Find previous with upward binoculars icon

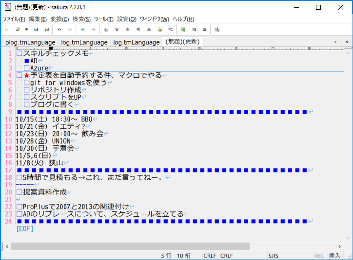pyautogui.click(x=127, y=29)
